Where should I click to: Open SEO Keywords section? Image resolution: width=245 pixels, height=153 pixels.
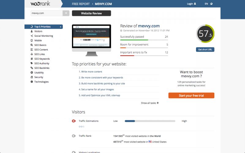pyautogui.click(x=42, y=59)
